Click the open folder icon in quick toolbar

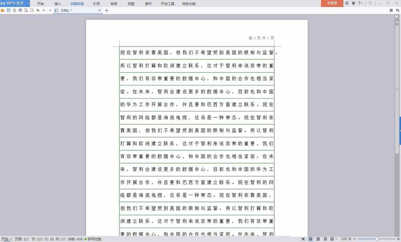point(3,10)
